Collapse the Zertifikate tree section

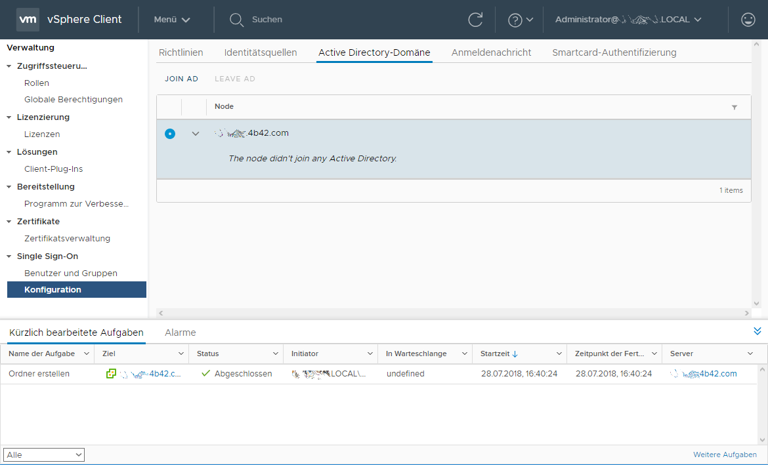click(9, 222)
